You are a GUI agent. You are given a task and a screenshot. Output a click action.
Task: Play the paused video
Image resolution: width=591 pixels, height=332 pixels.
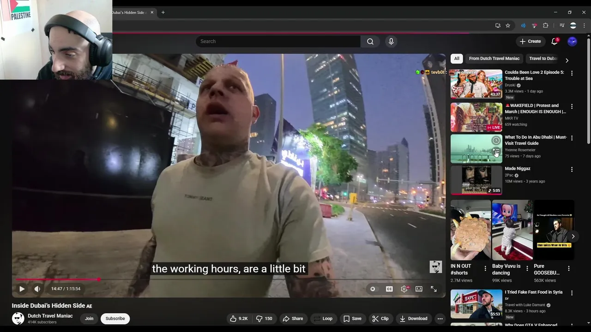22,289
